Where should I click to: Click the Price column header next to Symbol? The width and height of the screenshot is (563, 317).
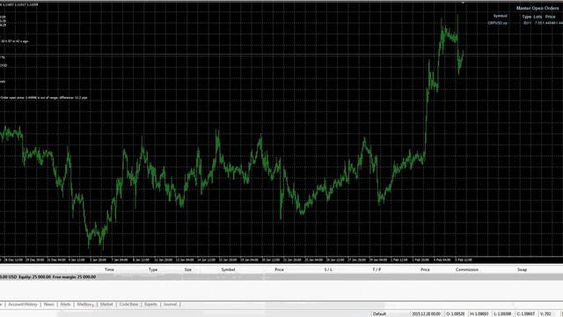(x=279, y=269)
